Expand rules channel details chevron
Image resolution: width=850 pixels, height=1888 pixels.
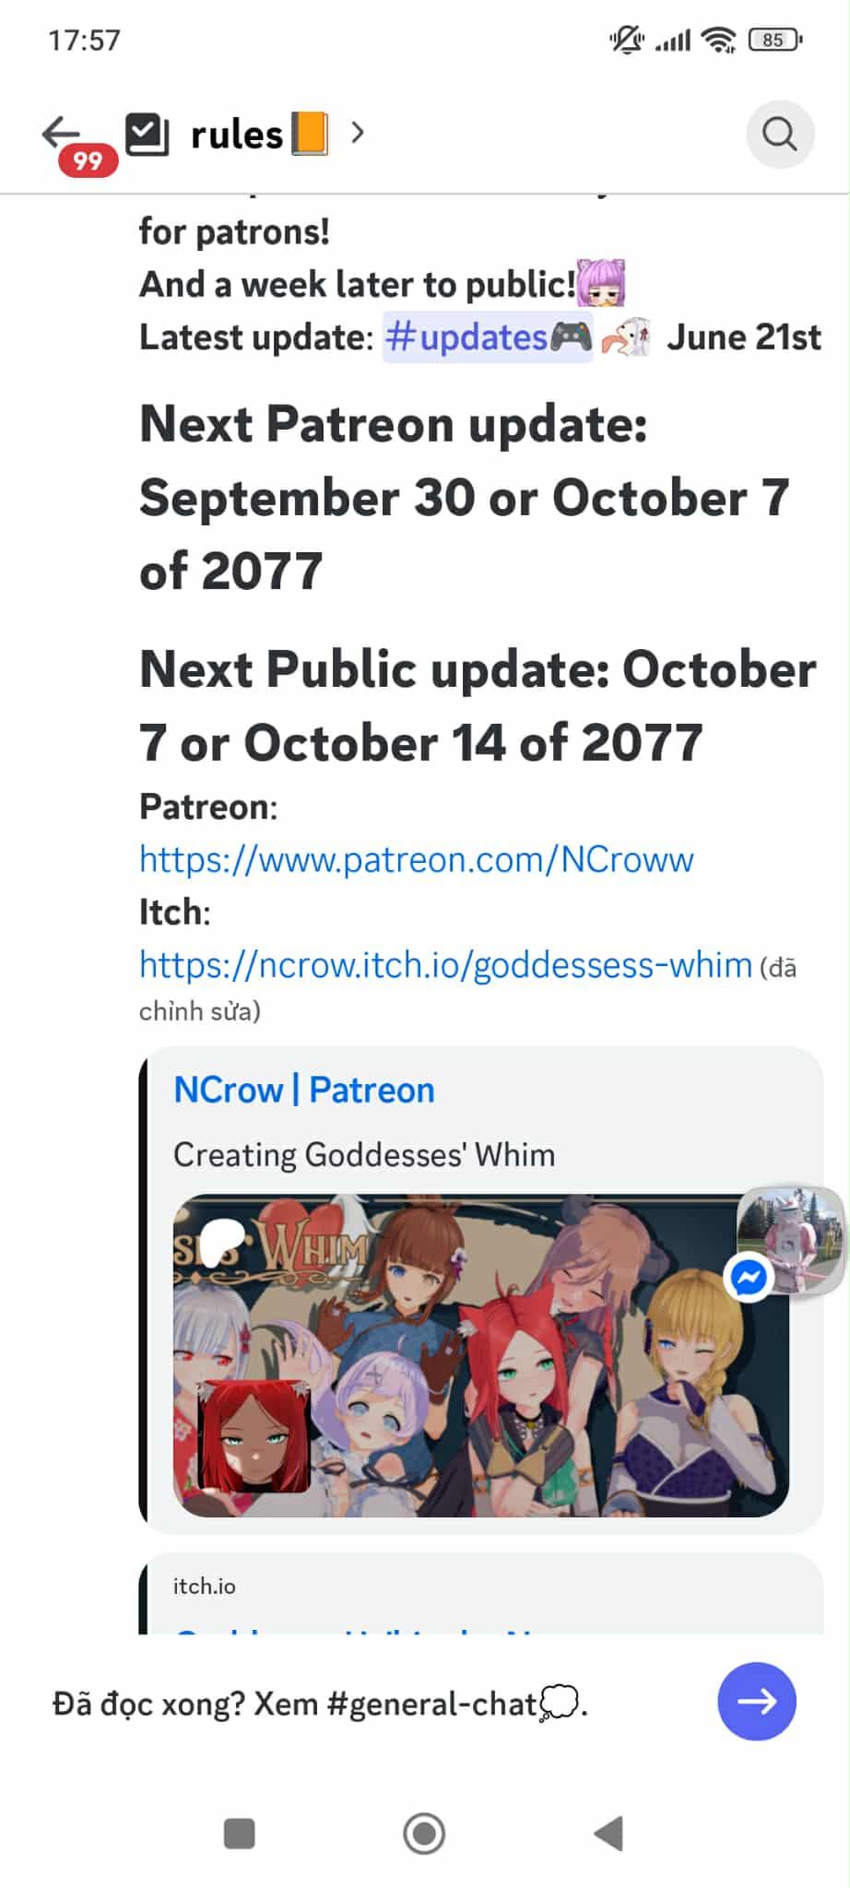[x=358, y=134]
